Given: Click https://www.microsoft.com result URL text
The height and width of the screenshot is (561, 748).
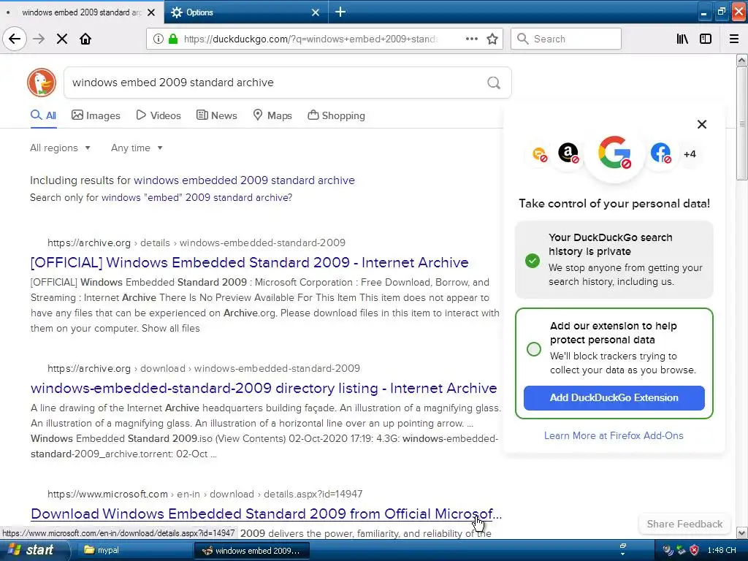Looking at the screenshot, I should pyautogui.click(x=205, y=494).
